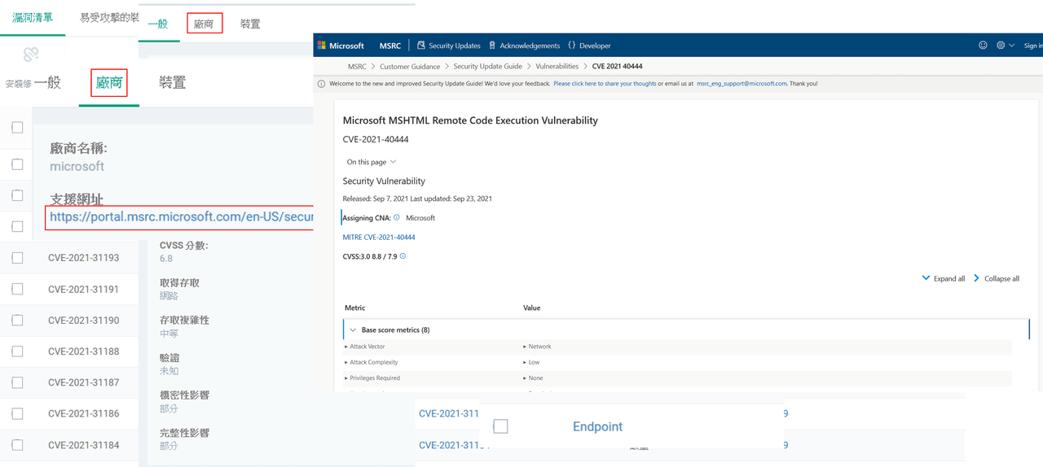Viewport: 1043px width, 467px height.
Task: Tick the checkbox for CVE-2021-31193
Action: pos(17,258)
